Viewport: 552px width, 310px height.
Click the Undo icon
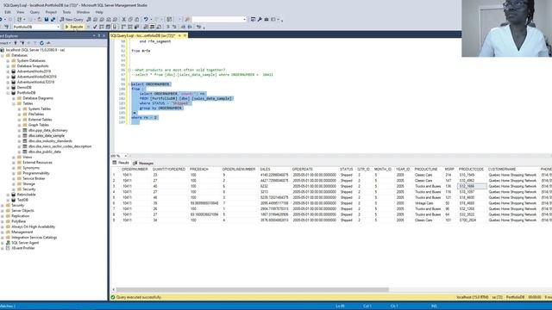(x=146, y=19)
